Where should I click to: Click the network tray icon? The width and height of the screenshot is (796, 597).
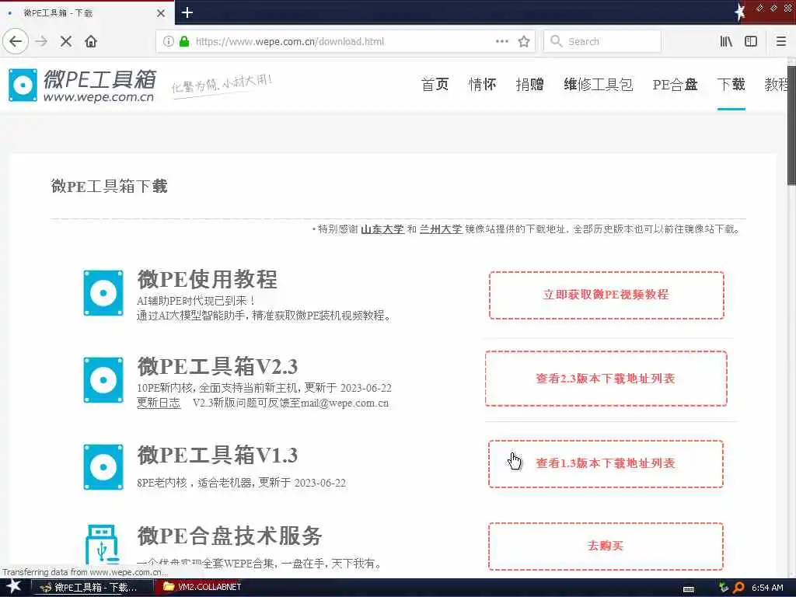click(x=724, y=588)
